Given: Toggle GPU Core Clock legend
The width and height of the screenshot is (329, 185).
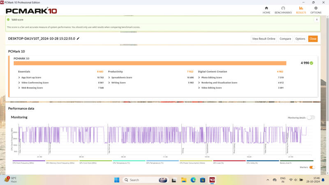Looking at the screenshot, I should tap(96, 162).
